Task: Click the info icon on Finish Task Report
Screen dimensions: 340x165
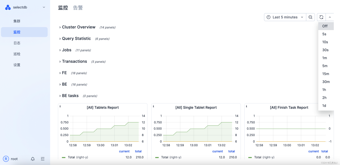Action: pyautogui.click(x=246, y=107)
